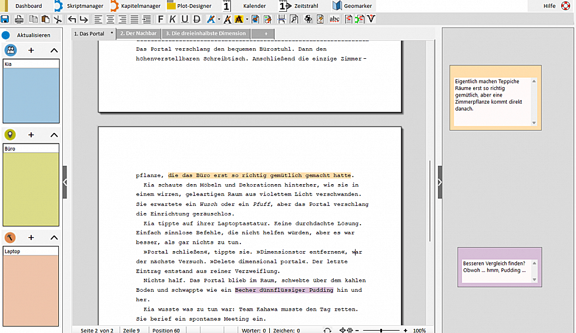Open the pink Pudding comment note
The width and height of the screenshot is (576, 333).
coord(499,267)
